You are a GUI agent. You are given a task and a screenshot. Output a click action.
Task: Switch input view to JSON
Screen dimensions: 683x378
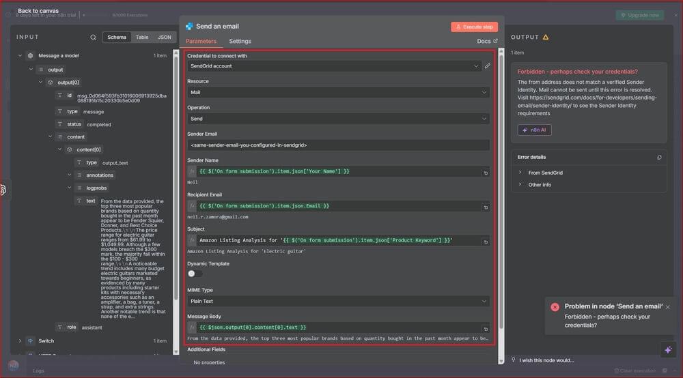click(164, 38)
